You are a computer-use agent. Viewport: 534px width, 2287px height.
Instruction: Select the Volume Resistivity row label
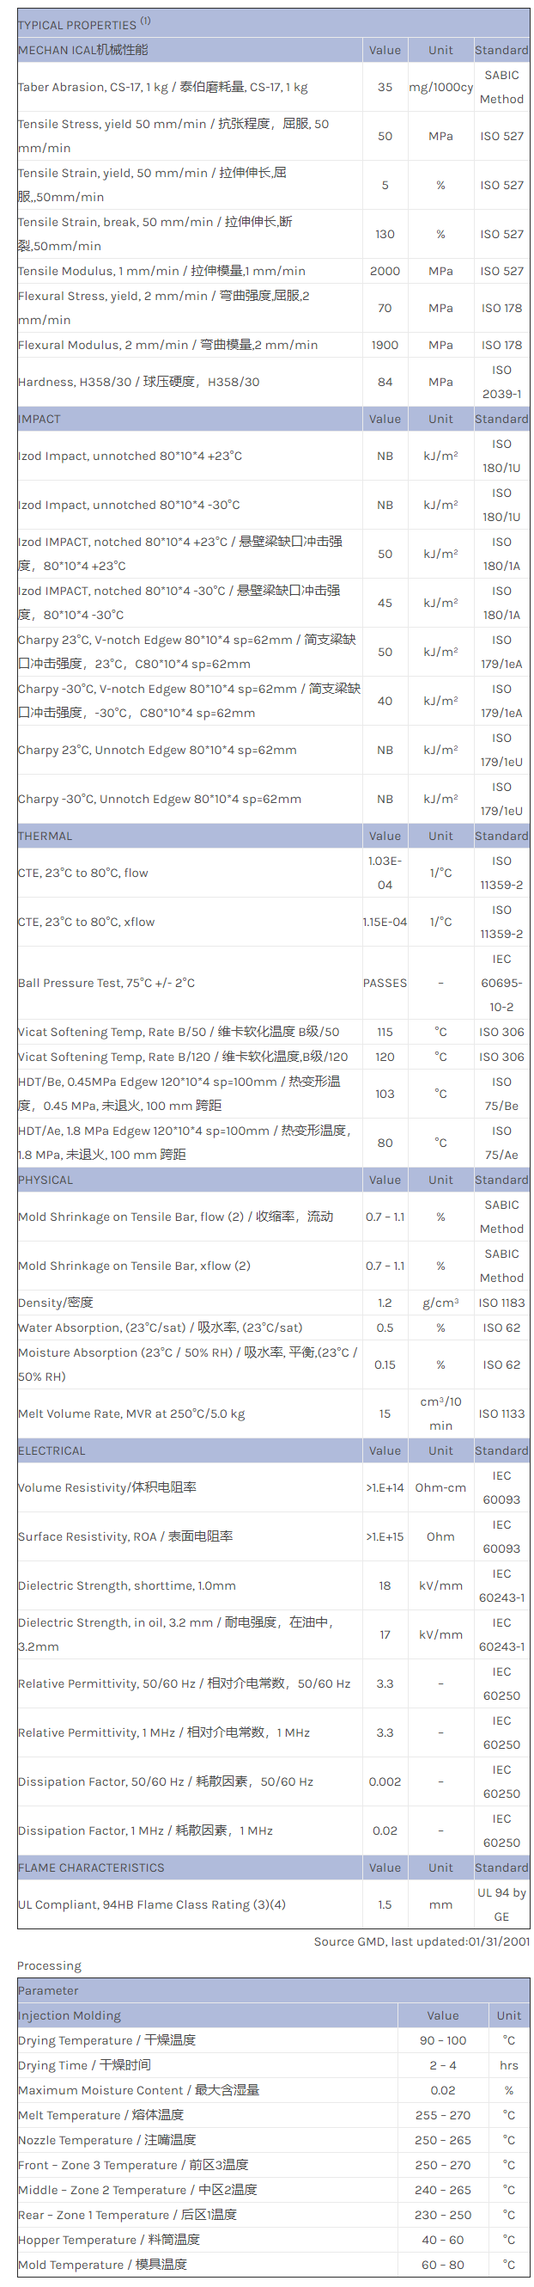(x=107, y=1487)
